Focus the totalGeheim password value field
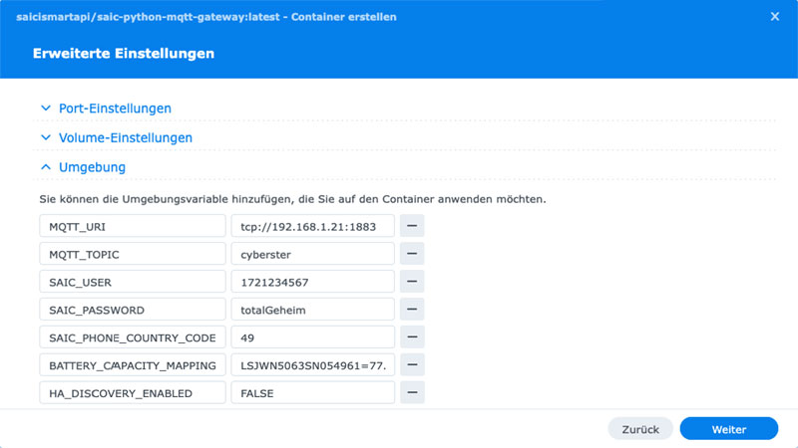The height and width of the screenshot is (448, 798). 312,310
